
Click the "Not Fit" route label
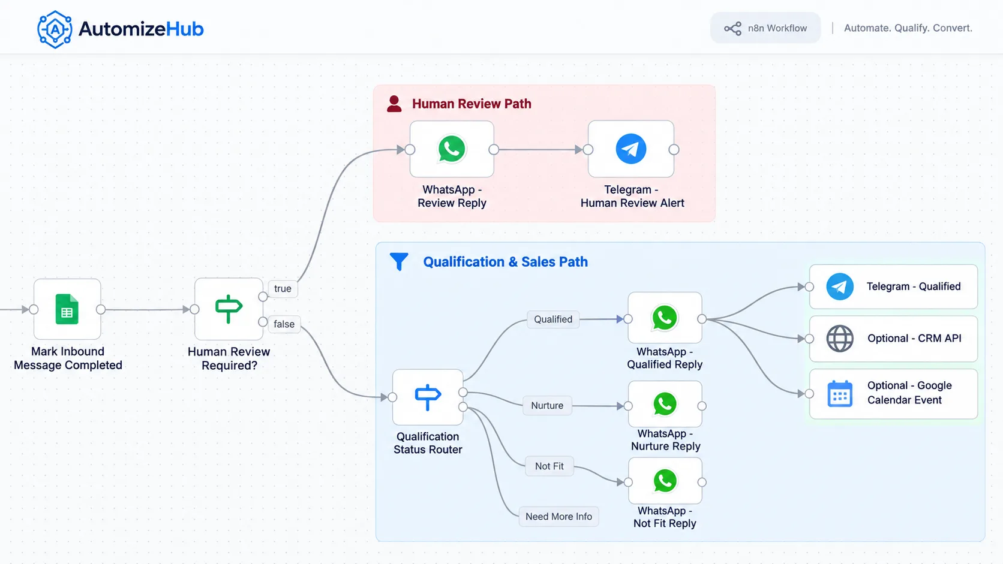point(549,466)
